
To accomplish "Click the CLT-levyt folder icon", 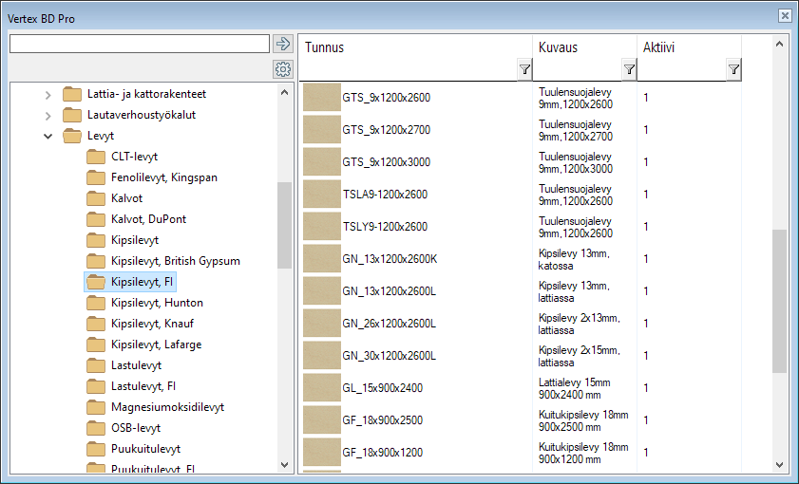I will [x=95, y=157].
